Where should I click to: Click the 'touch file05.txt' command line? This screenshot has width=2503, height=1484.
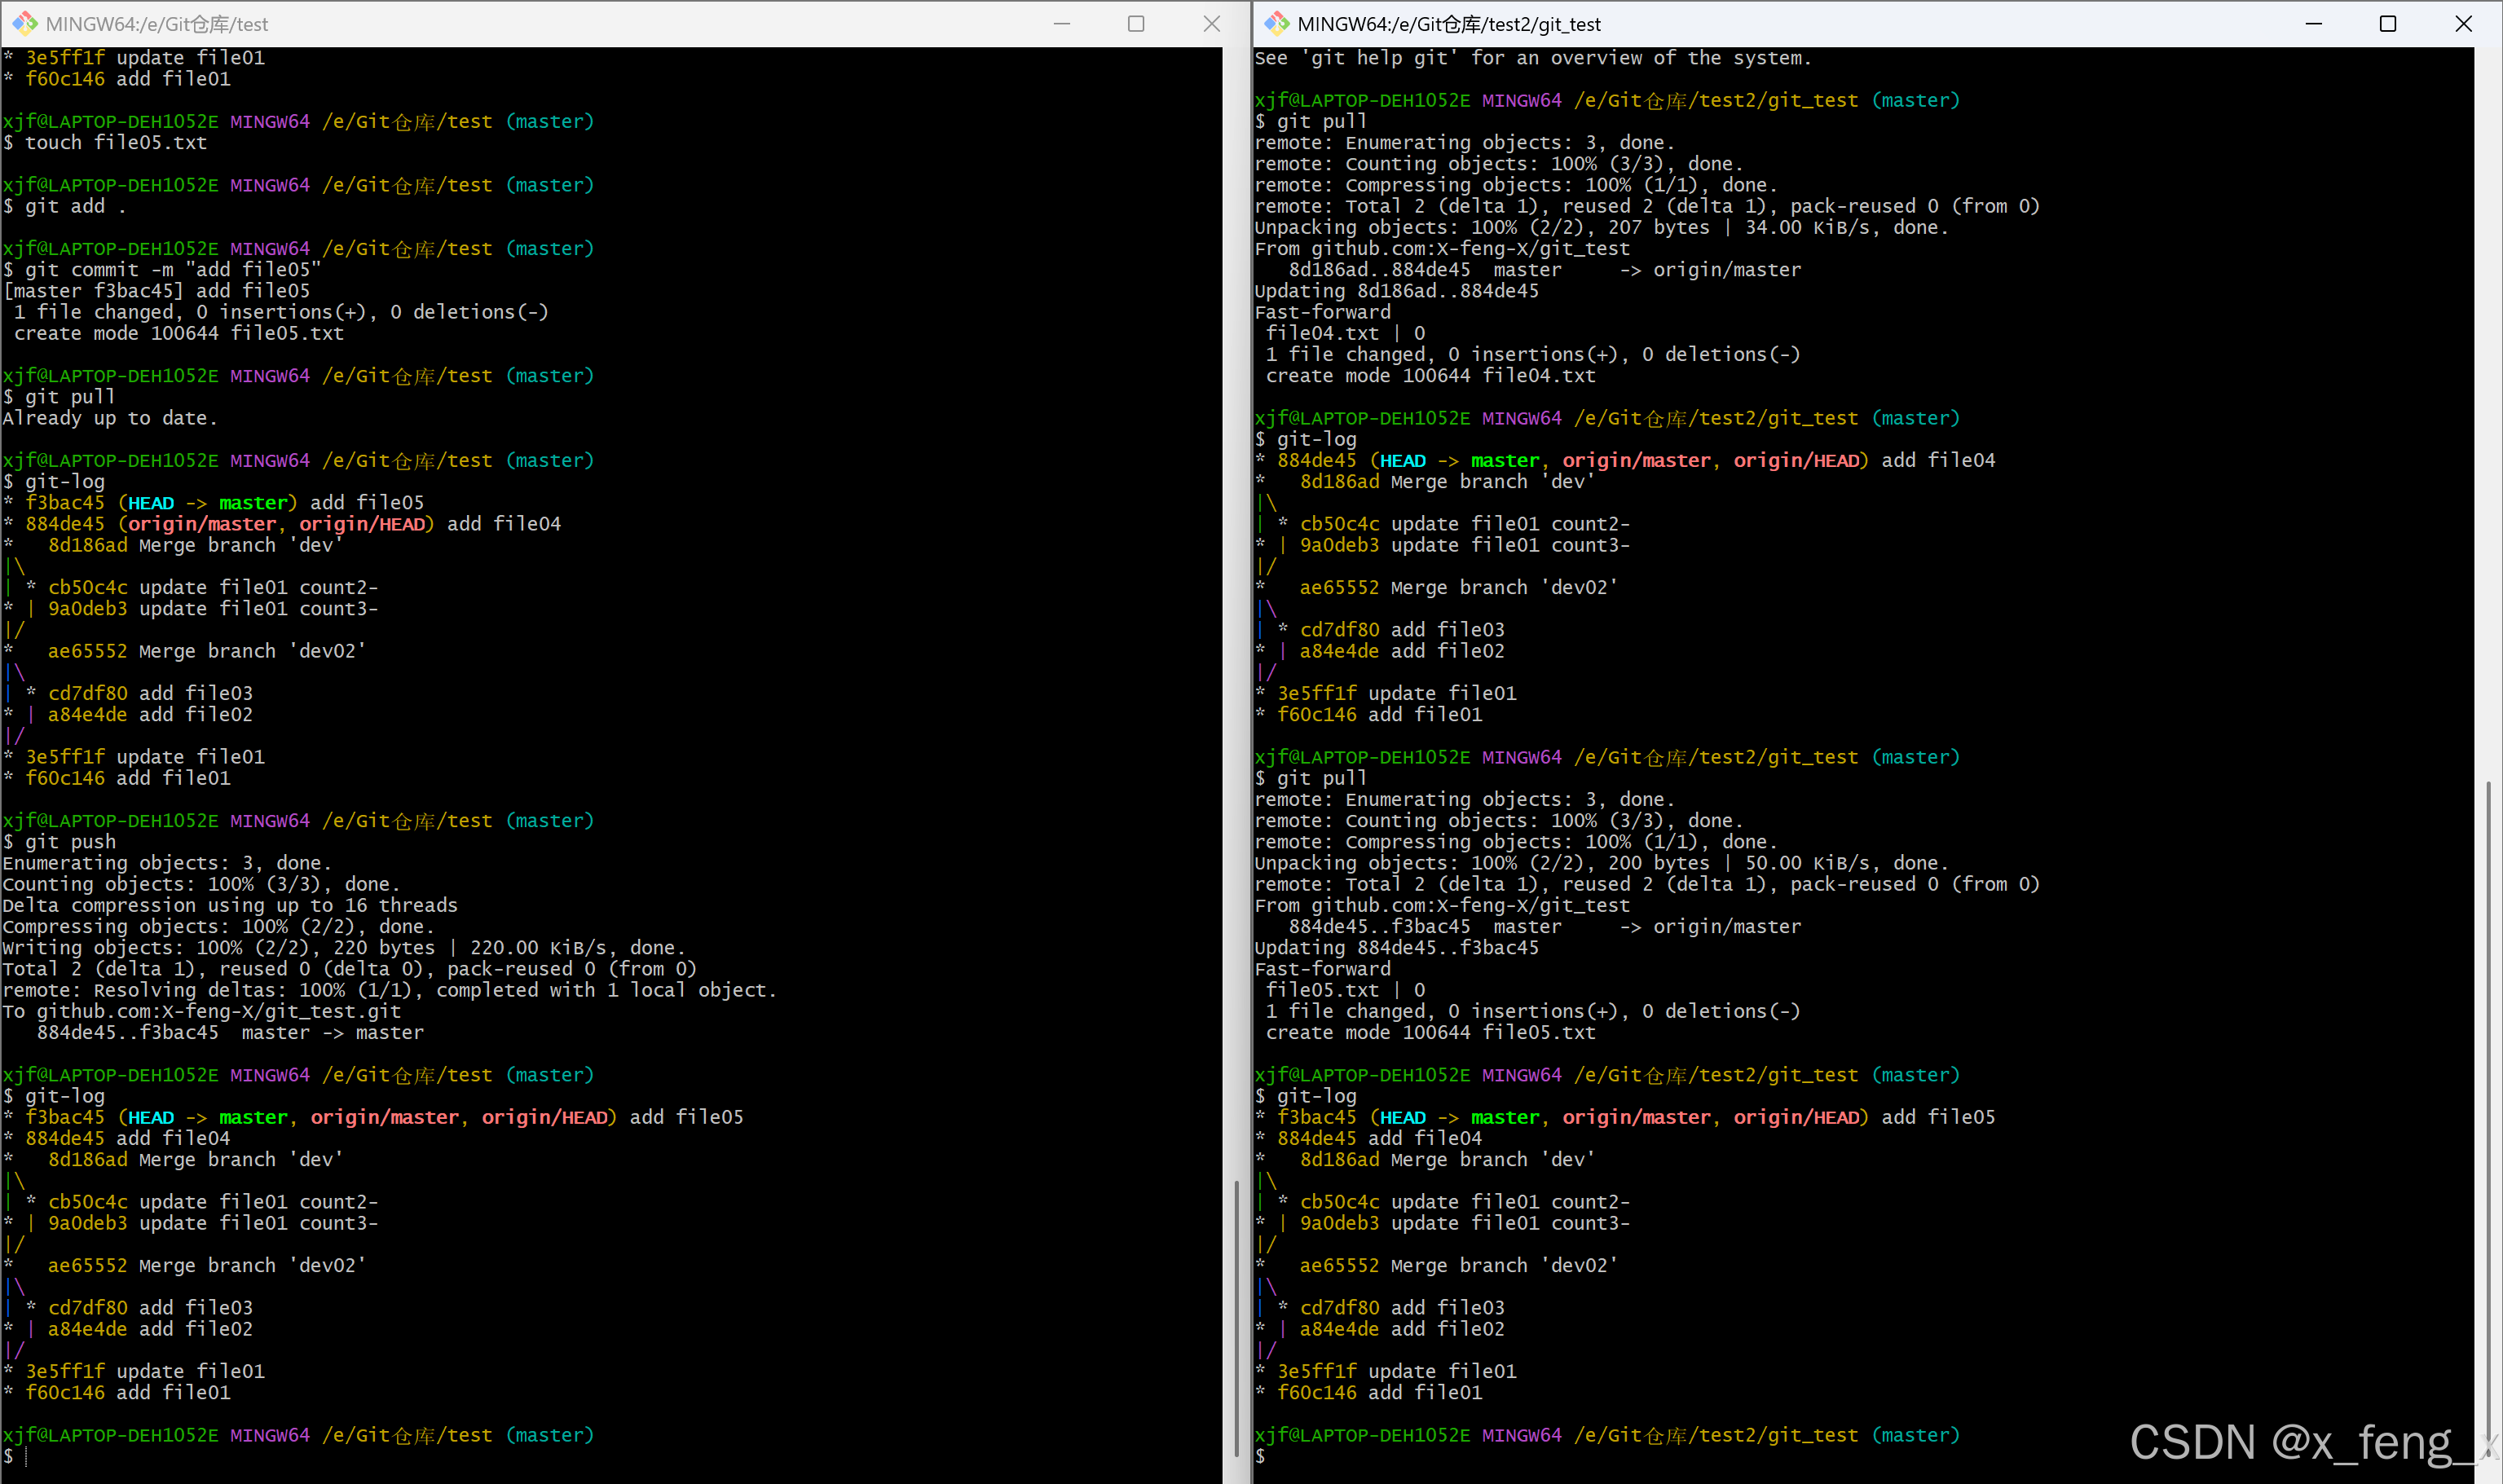click(115, 143)
